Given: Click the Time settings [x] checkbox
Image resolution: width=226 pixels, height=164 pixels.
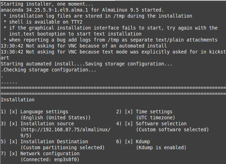Looking at the screenshot, I should (129, 112).
